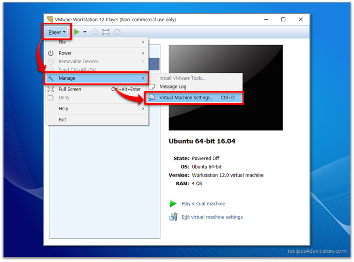Select Send Ctrl+Alt+Del menu entry
Screen dimensions: 354x262
(x=97, y=69)
